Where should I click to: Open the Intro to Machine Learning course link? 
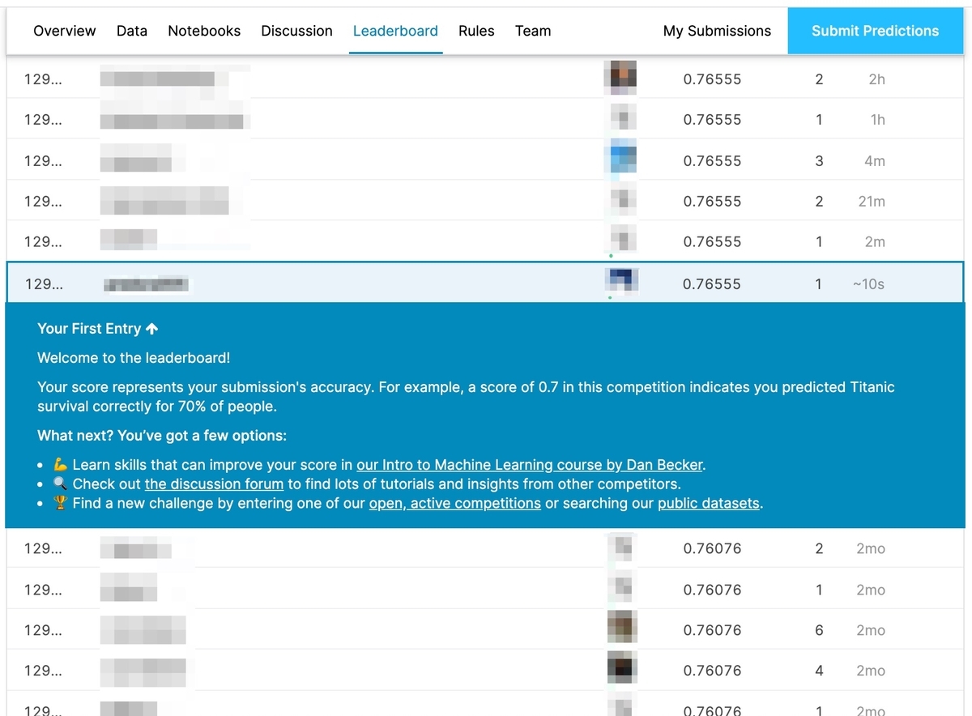click(x=530, y=465)
